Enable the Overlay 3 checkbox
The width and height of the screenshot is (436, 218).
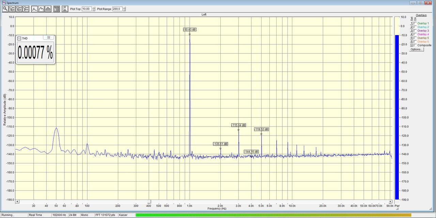pyautogui.click(x=415, y=31)
